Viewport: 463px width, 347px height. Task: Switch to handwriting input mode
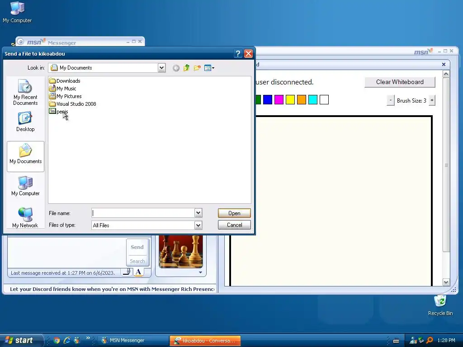127,272
